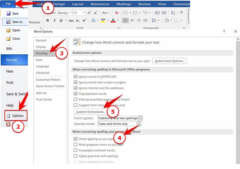
Task: Select Proofing in Word Options
Action: [50, 53]
